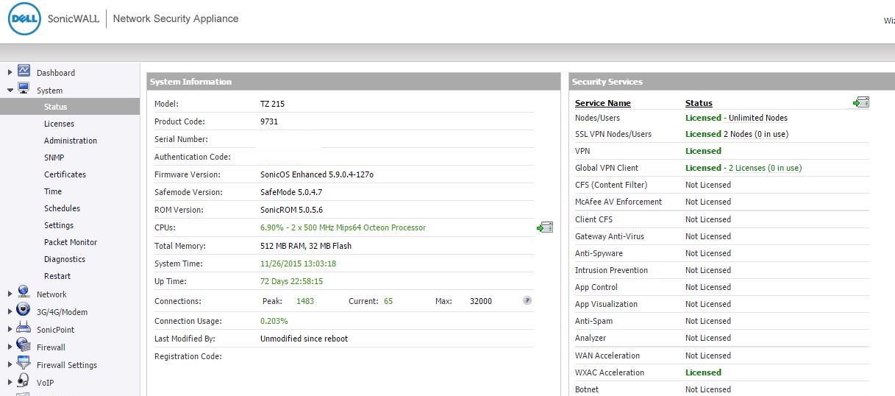The width and height of the screenshot is (895, 396).
Task: Click the VoIP menu label
Action: coord(45,383)
